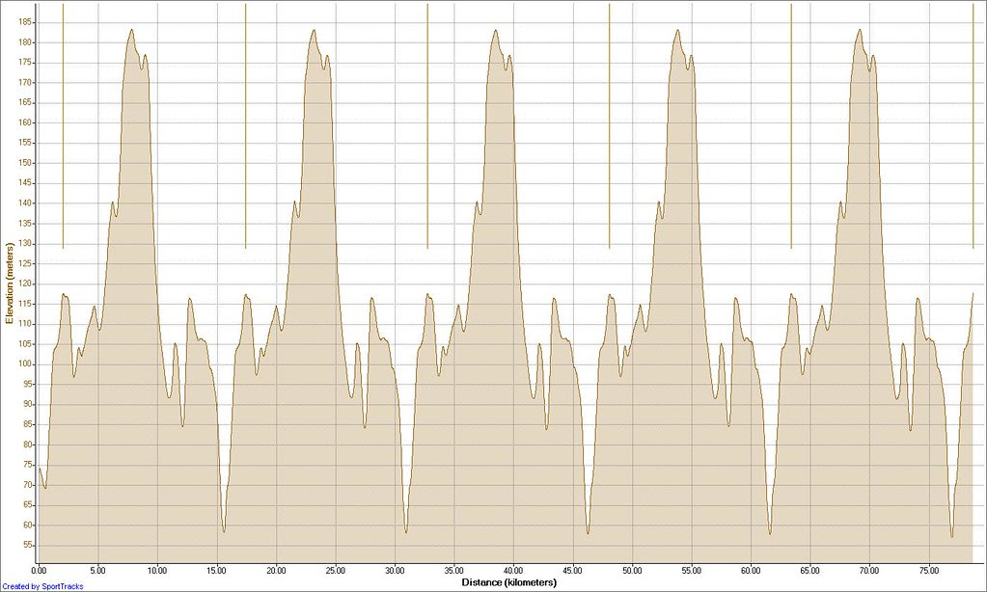Click the 40.00 distance axis label
This screenshot has width=987, height=592.
tap(513, 571)
